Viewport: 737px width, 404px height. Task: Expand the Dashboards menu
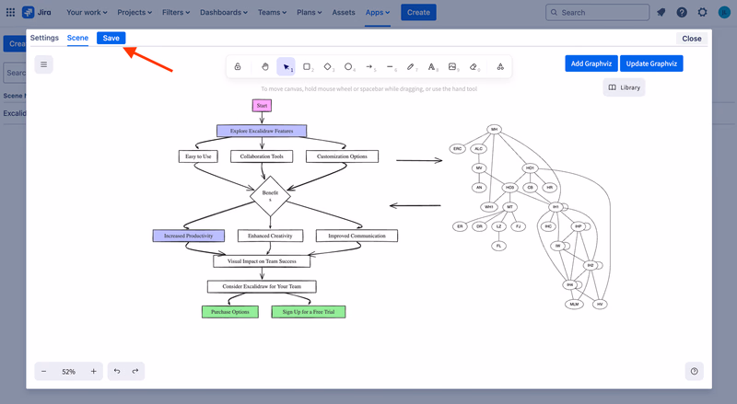pyautogui.click(x=224, y=12)
